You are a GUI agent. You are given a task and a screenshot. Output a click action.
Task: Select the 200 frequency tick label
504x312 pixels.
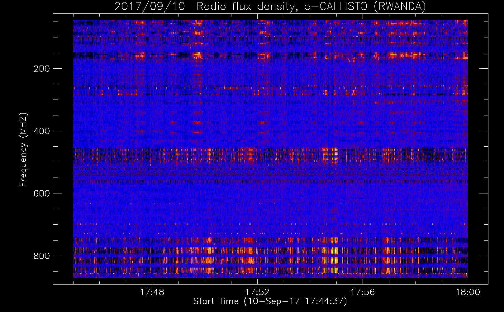click(42, 69)
